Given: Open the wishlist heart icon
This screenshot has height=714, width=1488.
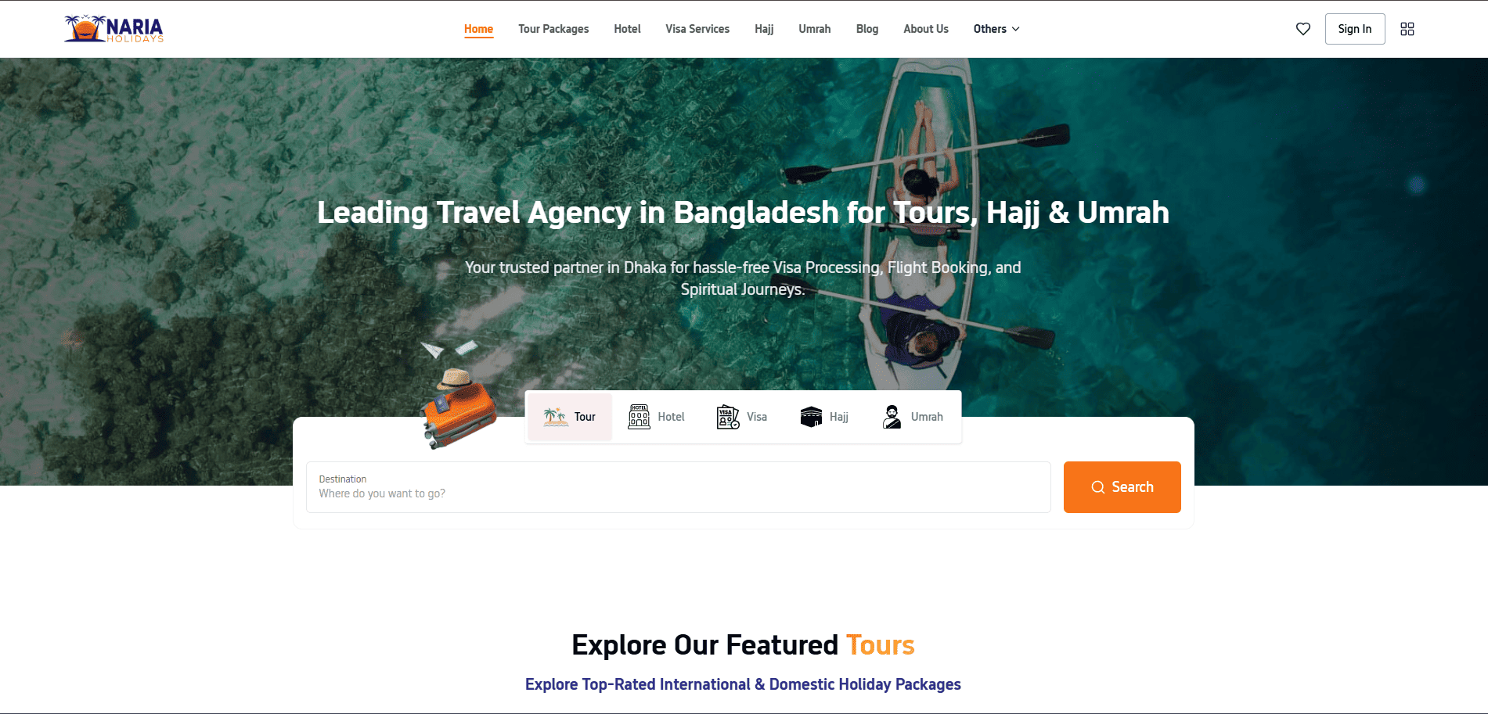Looking at the screenshot, I should 1303,29.
